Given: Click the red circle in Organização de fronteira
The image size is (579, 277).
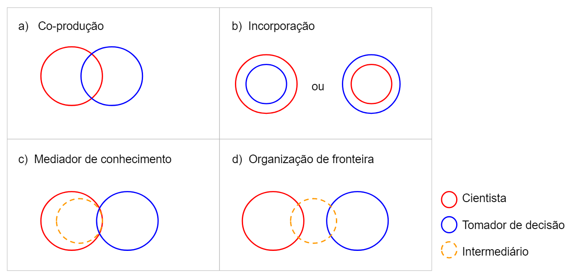Looking at the screenshot, I should [x=273, y=221].
